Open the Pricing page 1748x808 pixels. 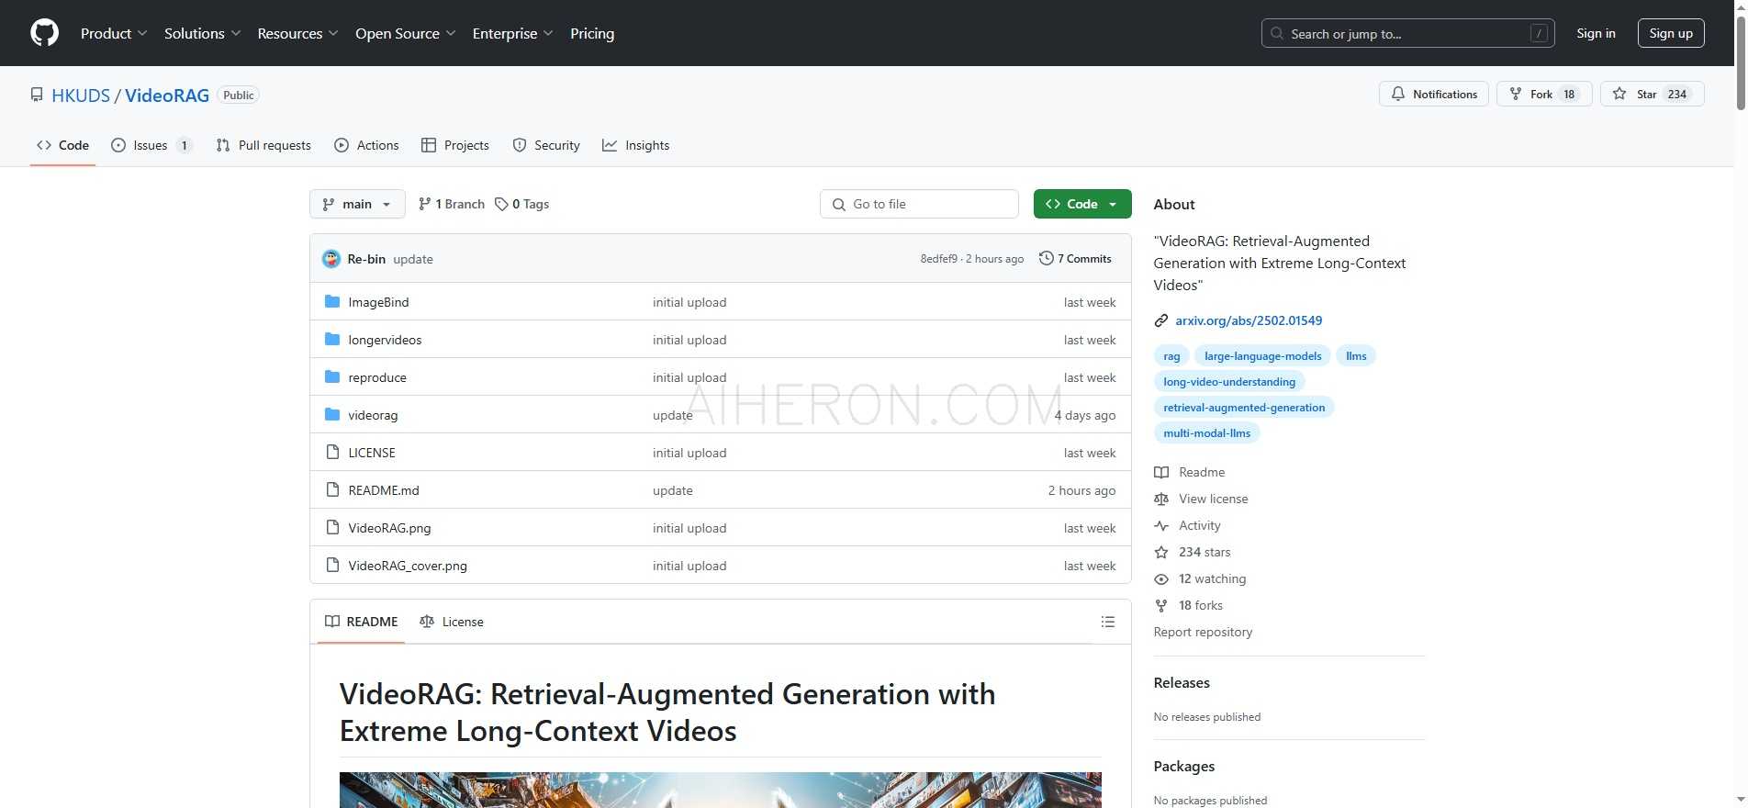coord(592,33)
